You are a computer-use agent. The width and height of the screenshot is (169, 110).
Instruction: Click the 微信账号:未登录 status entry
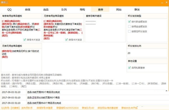click(45, 108)
